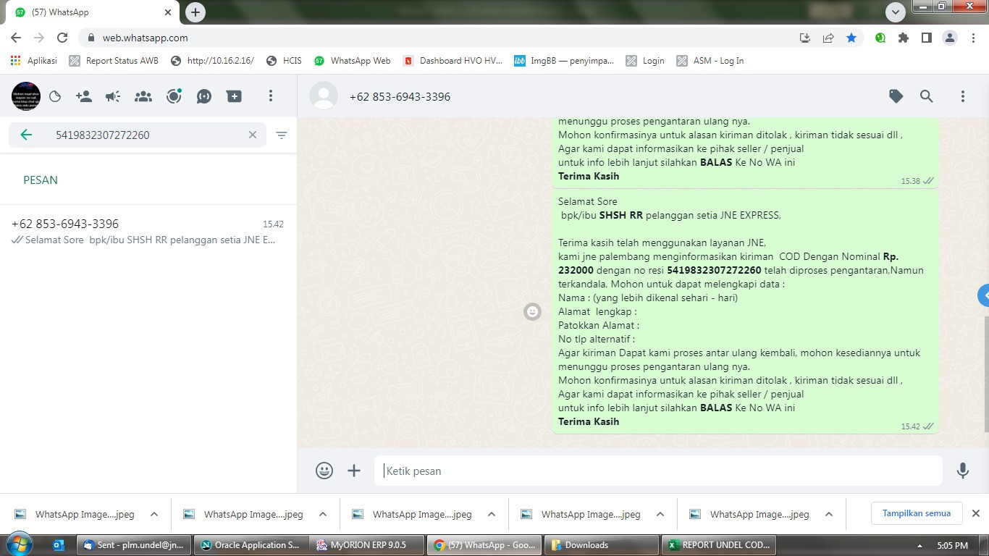Image resolution: width=989 pixels, height=556 pixels.
Task: Install app icon in address bar
Action: point(805,38)
